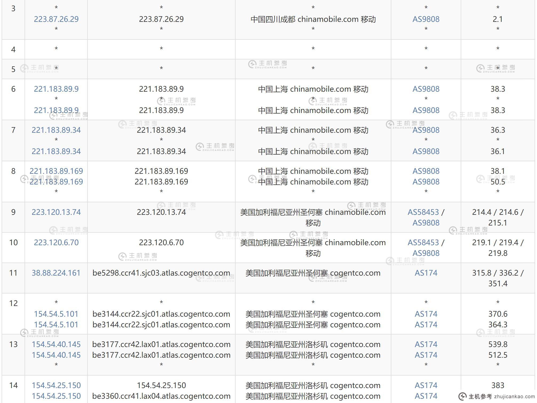
Task: Select hop 11 location 美国加利福尼亚州圣何塞 cogentco.com
Action: click(x=313, y=273)
